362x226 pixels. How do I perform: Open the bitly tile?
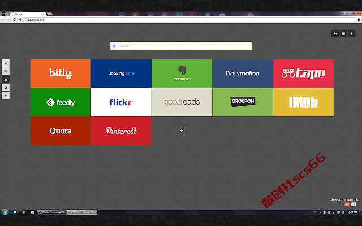61,73
